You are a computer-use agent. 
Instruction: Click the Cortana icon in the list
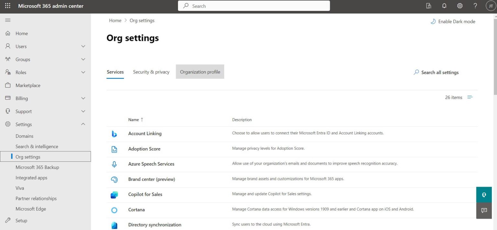pyautogui.click(x=114, y=210)
